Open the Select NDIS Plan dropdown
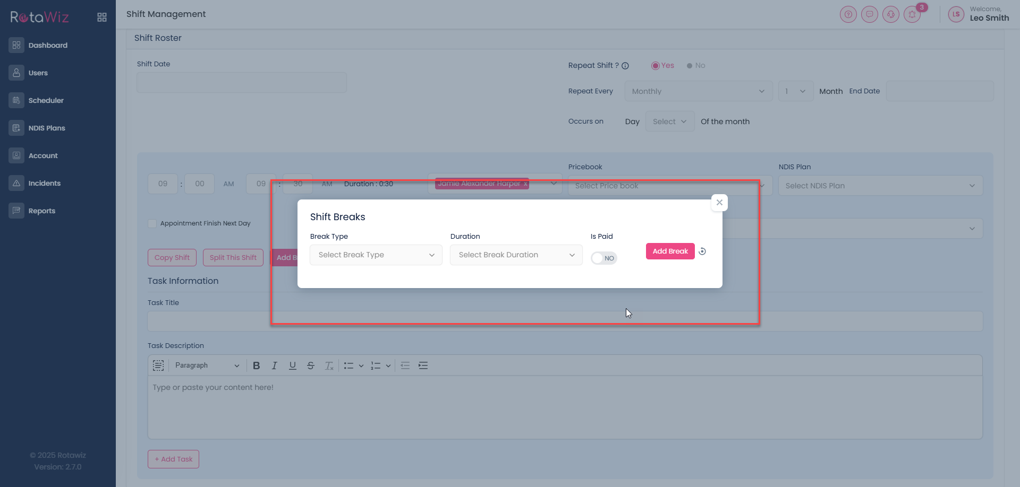This screenshot has height=487, width=1020. [880, 186]
